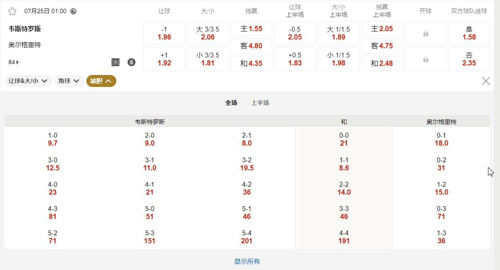The height and width of the screenshot is (270, 500).
Task: Pick first half 主 odds 2.05
Action: (x=382, y=29)
